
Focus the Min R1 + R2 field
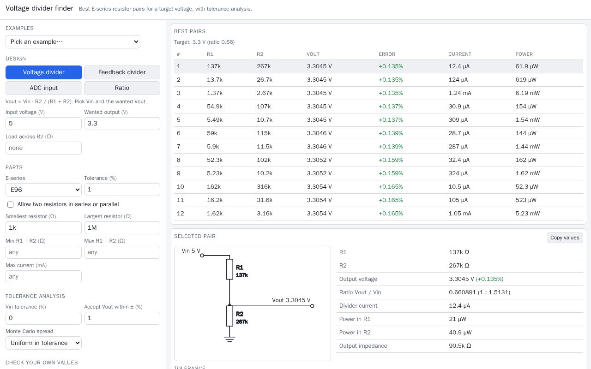click(43, 252)
